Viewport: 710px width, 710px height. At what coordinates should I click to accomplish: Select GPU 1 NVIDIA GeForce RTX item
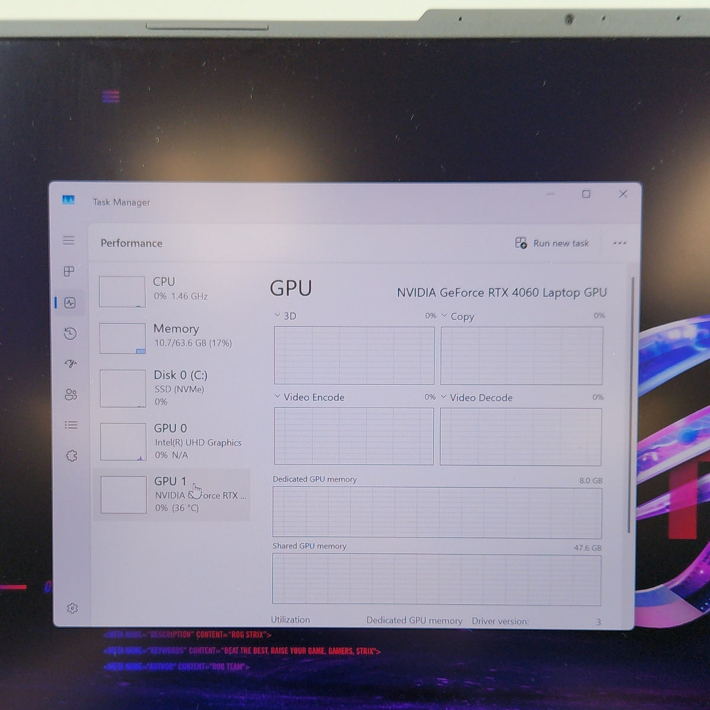pos(172,495)
